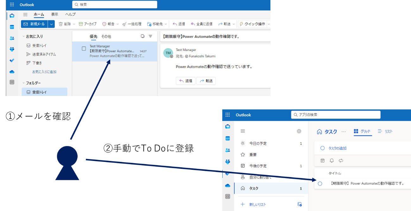The height and width of the screenshot is (211, 411).
Task: Click the 報告 (Report) shield button
Action: click(108, 24)
